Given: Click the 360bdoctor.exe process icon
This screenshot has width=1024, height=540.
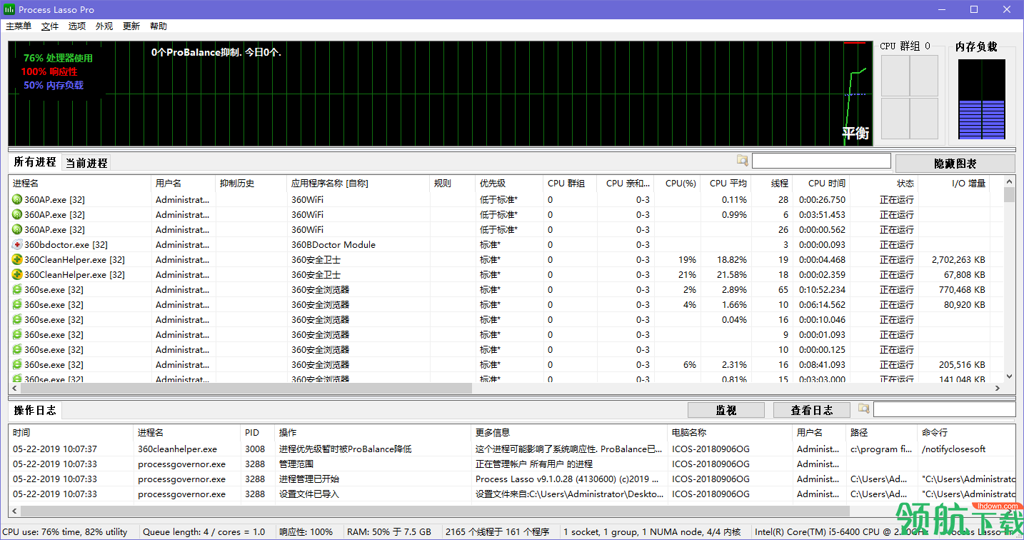Looking at the screenshot, I should 17,245.
